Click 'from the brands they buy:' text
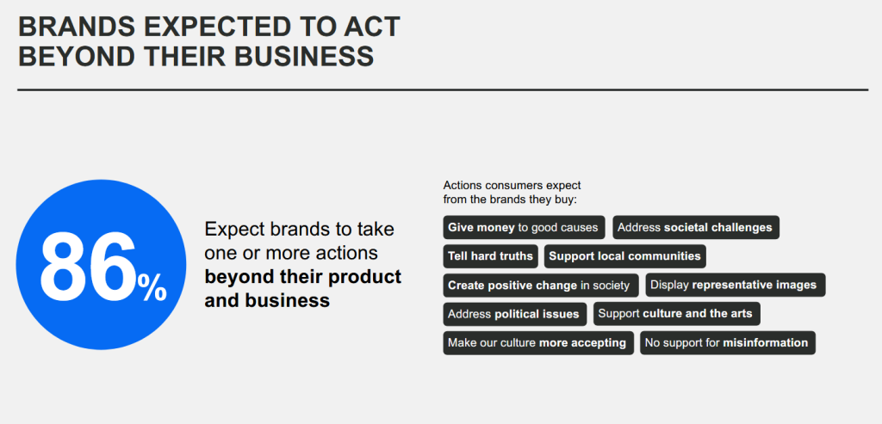882x424 pixels. [x=510, y=200]
